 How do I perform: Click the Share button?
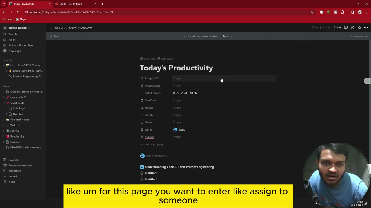point(337,27)
